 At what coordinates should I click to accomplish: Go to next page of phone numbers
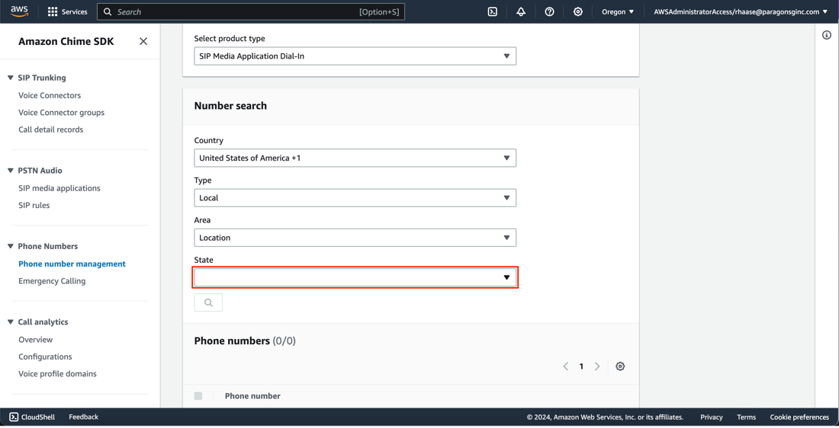597,366
